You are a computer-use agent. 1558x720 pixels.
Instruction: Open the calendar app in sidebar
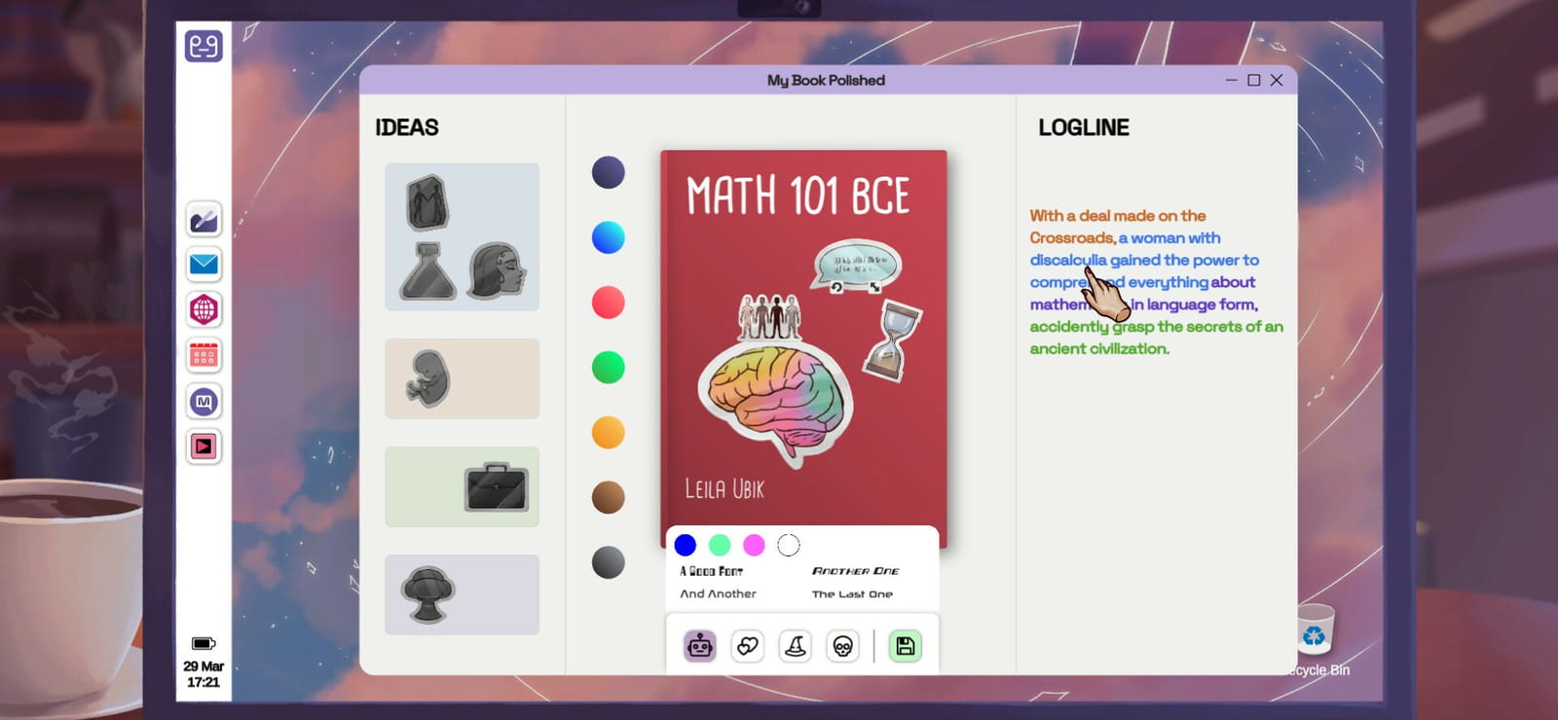204,355
